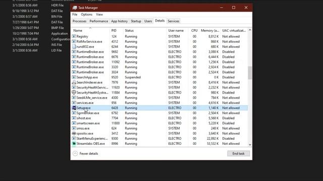Open the View menu
Screen dimensions: 323x181
pyautogui.click(x=99, y=15)
